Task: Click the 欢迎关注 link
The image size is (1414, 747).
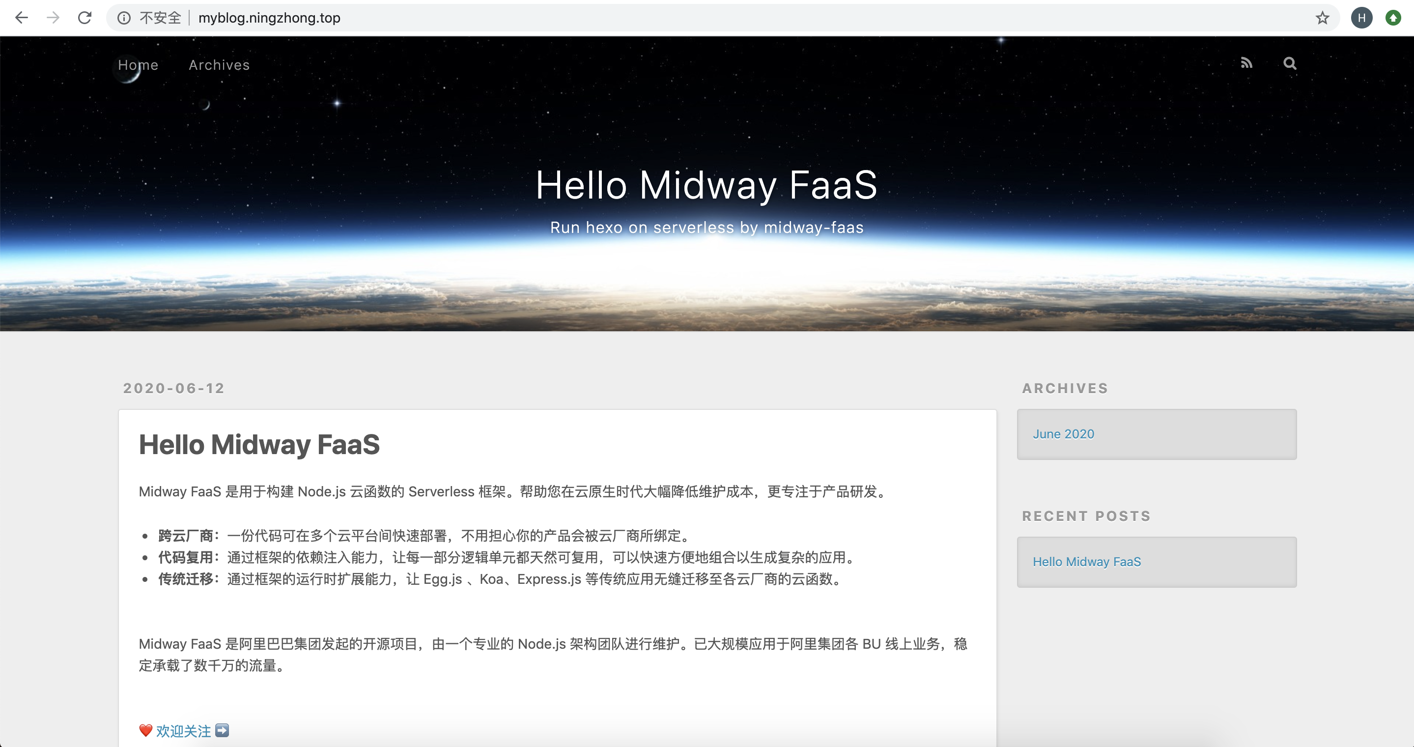Action: [183, 731]
